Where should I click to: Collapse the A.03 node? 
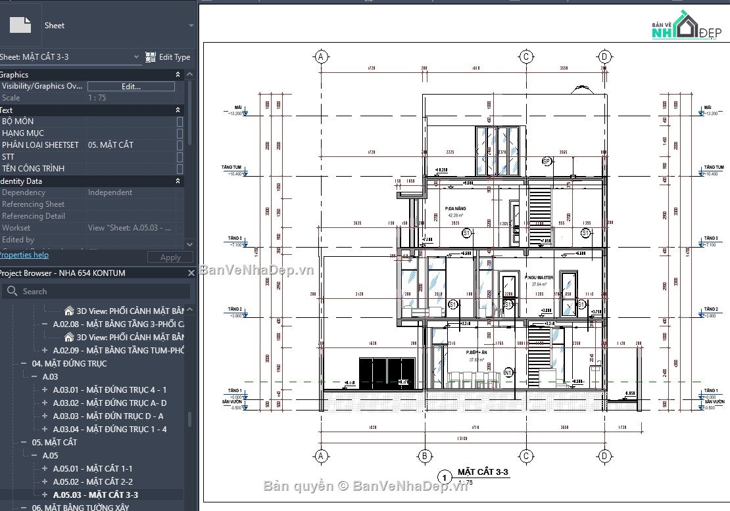coord(34,376)
